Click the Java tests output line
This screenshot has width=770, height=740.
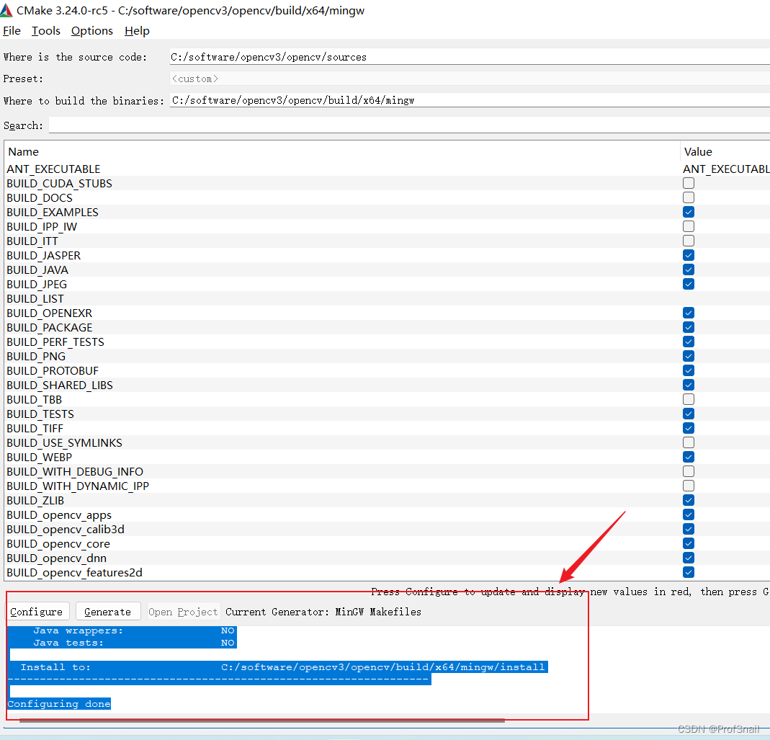point(122,643)
